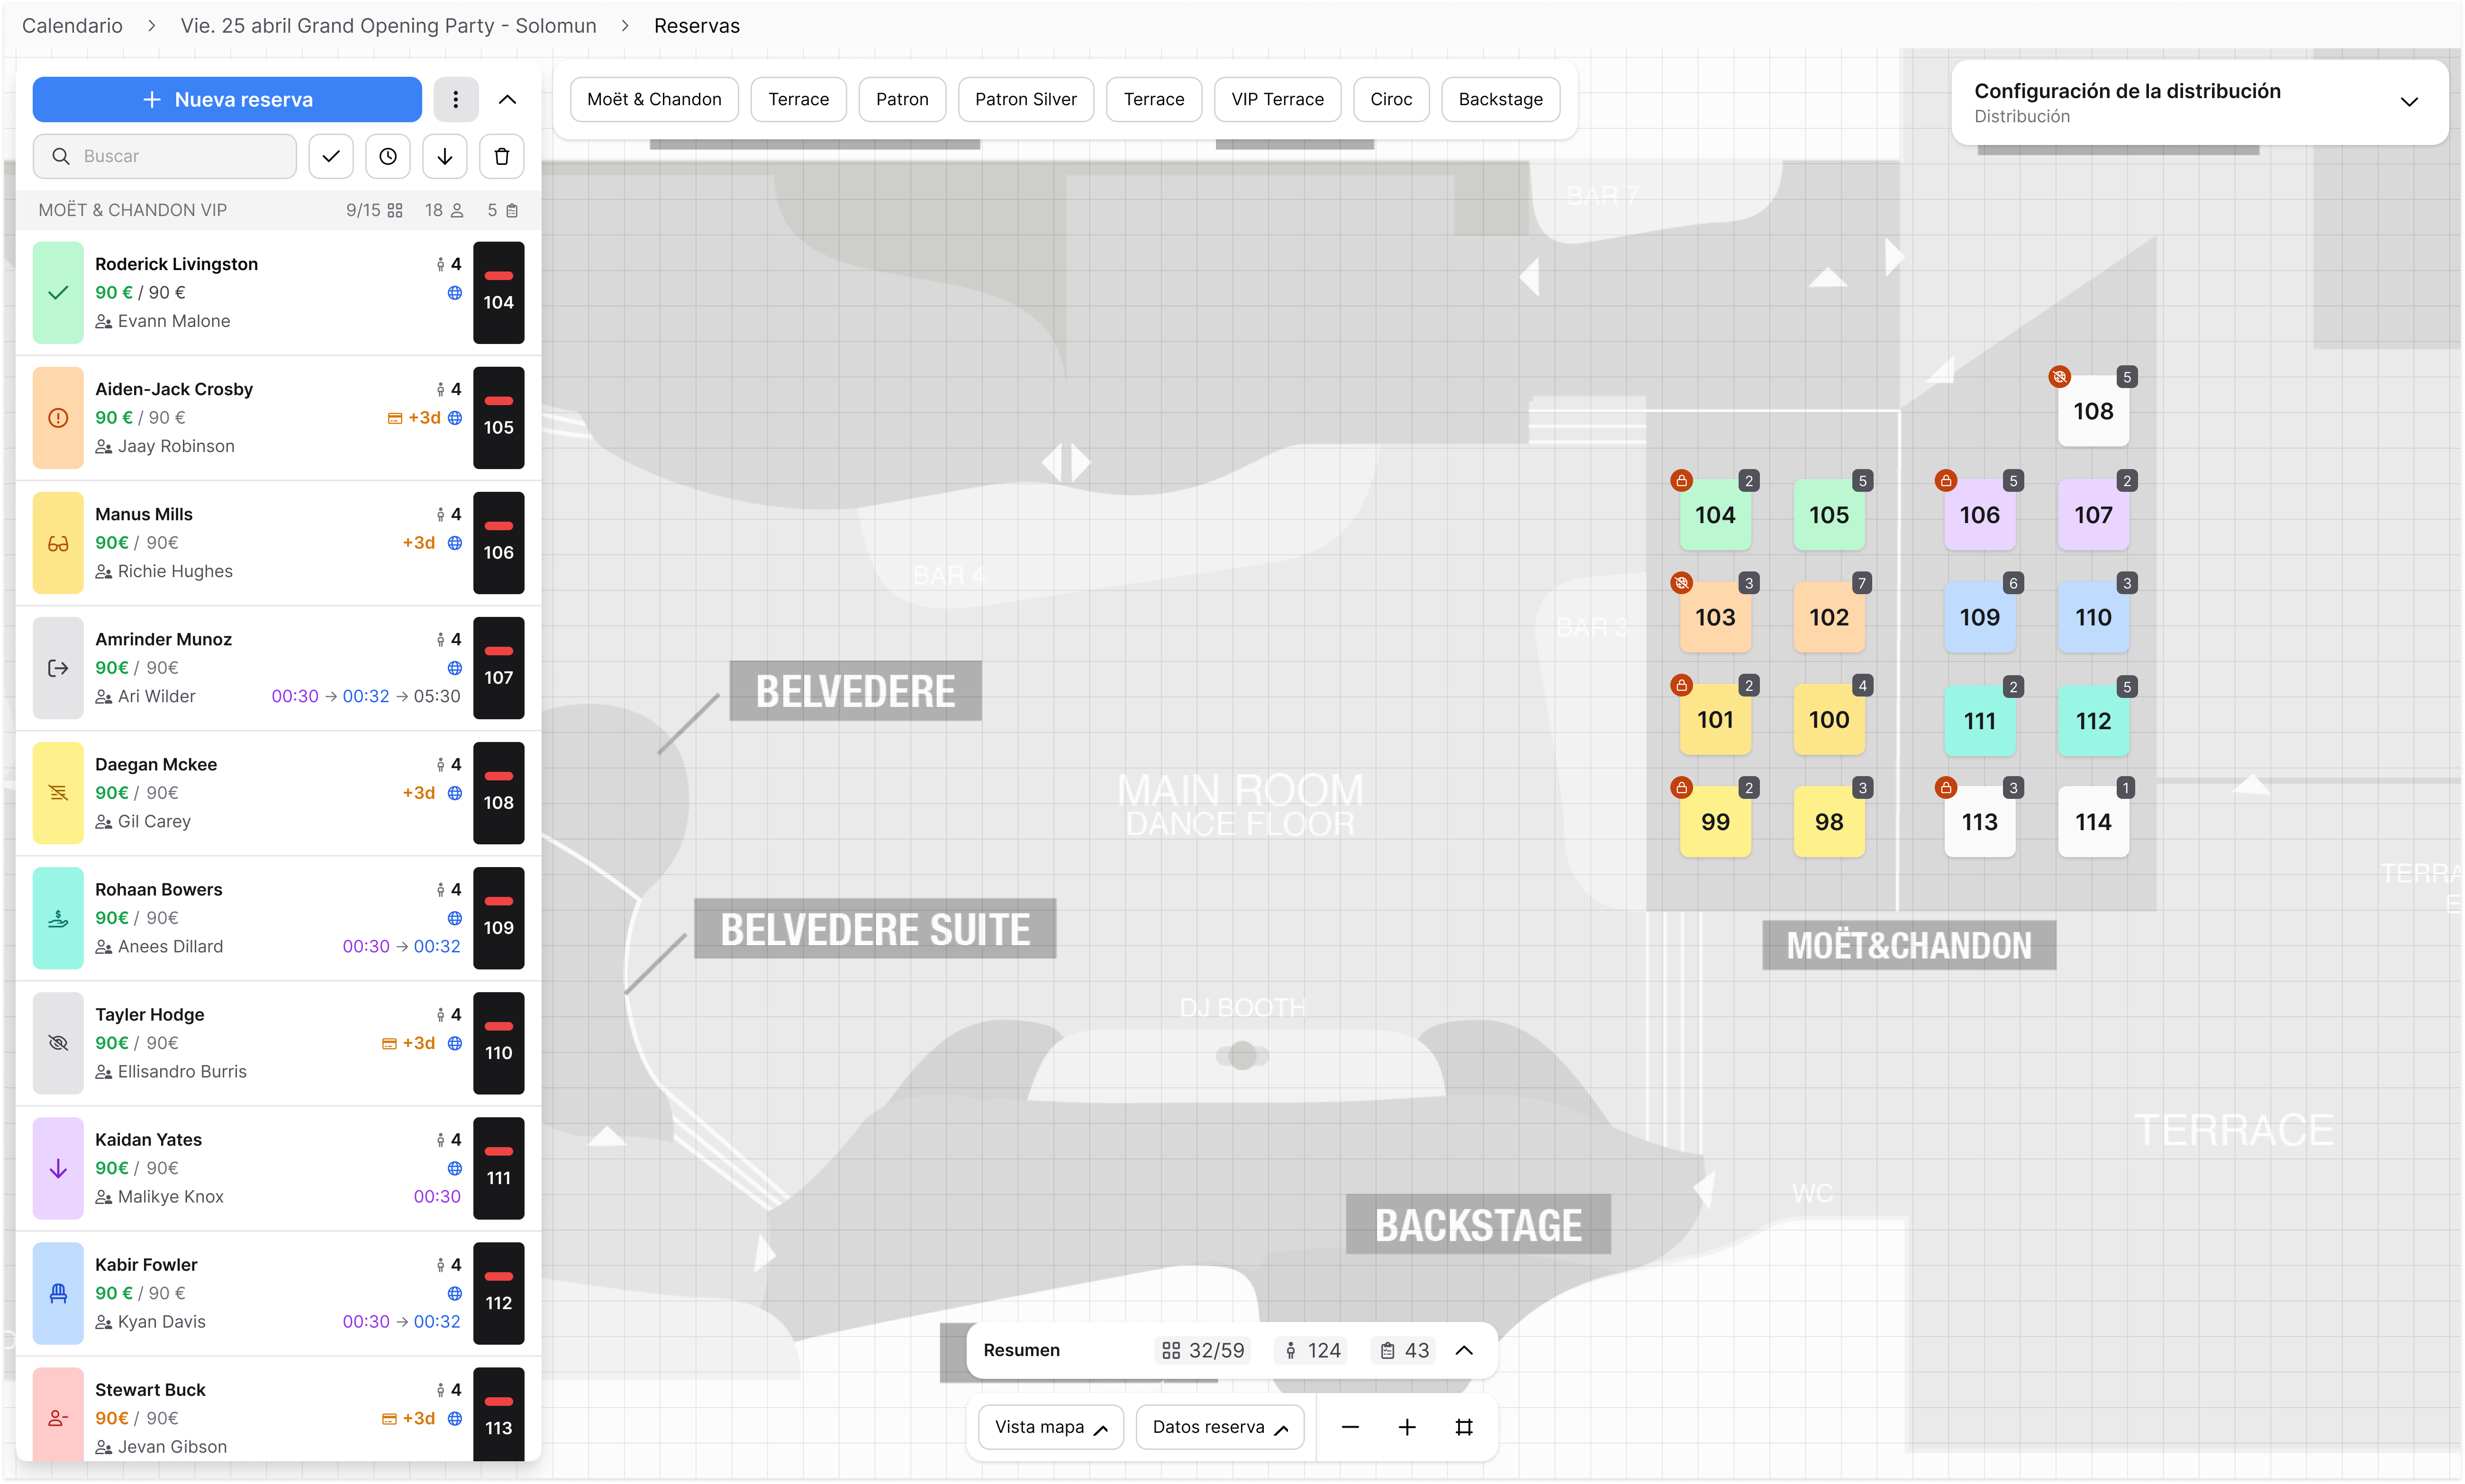
Task: Click the money-hand icon on Rohaan Bowers reservation
Action: [x=57, y=917]
